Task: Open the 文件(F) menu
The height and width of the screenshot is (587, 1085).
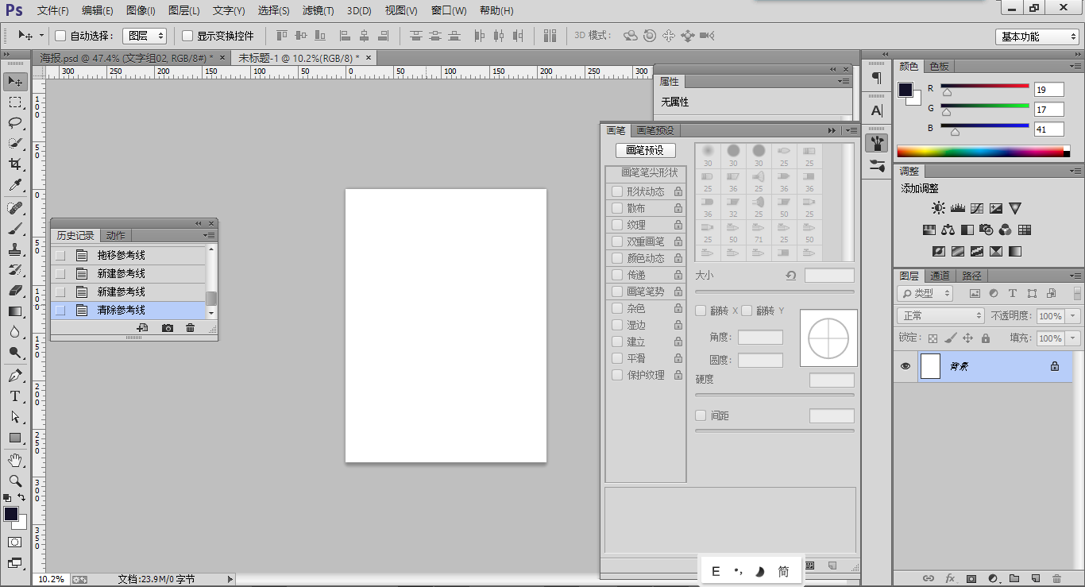Action: tap(53, 11)
